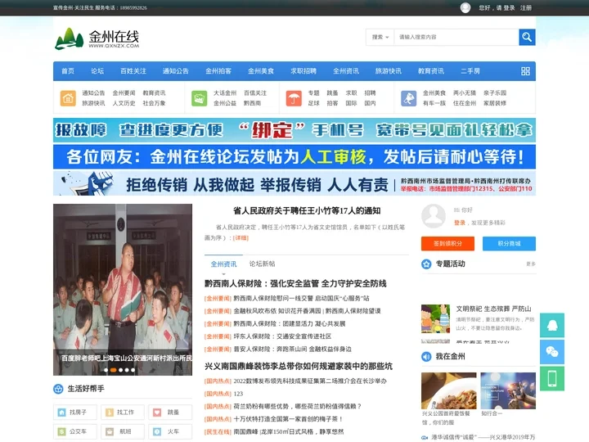Click 更多 beside 专题活动
Viewport: 589px width, 442px height.
click(531, 264)
